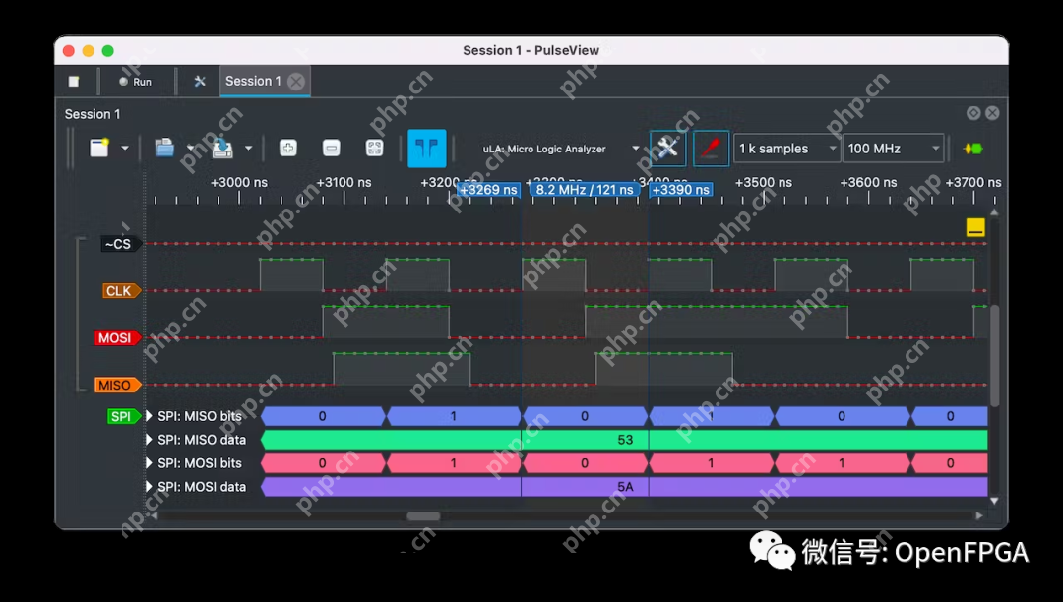The image size is (1063, 602).
Task: Switch to the Session 1 tab
Action: coord(253,82)
